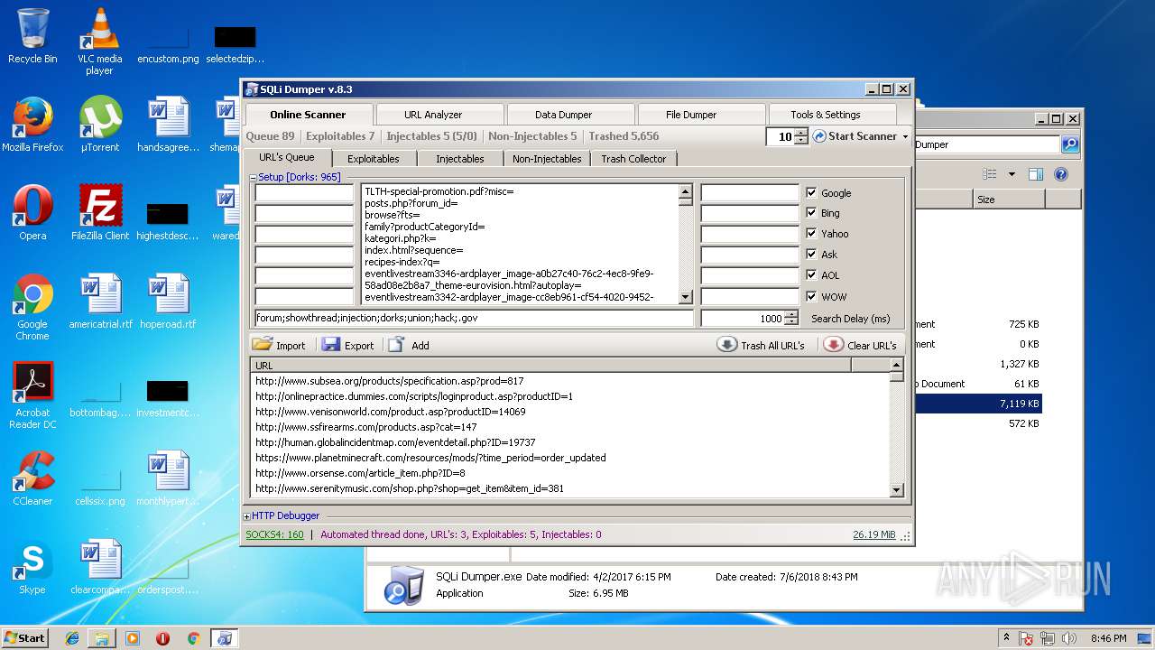Uncheck the Yahoo search engine checkbox
The image size is (1155, 650).
tap(811, 233)
